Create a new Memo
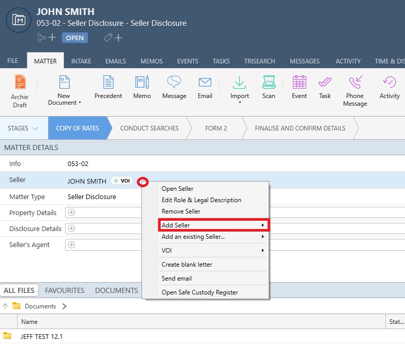Viewport: 405px width, 360px height. 142,88
